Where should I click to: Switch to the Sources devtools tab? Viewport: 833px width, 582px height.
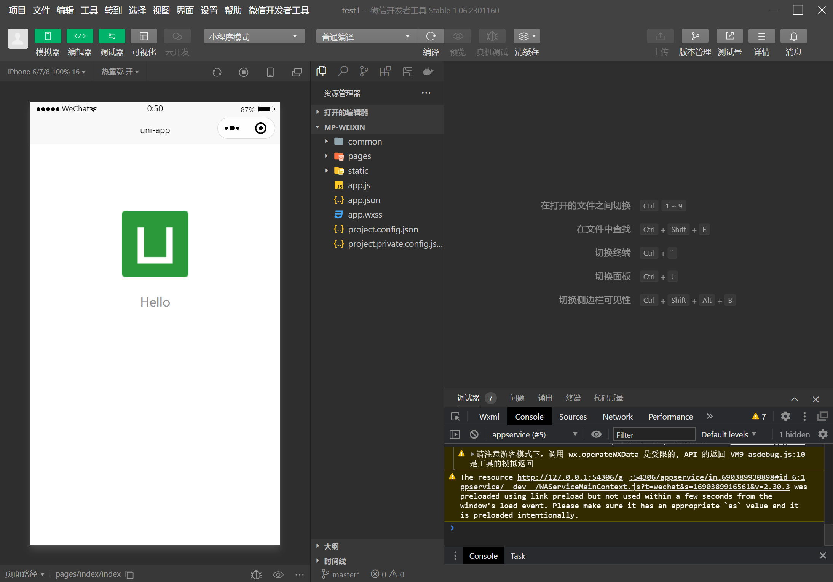tap(573, 417)
